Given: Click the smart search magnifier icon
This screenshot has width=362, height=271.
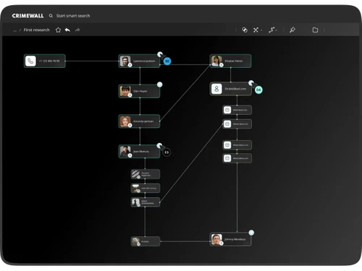Looking at the screenshot, I should [51, 16].
